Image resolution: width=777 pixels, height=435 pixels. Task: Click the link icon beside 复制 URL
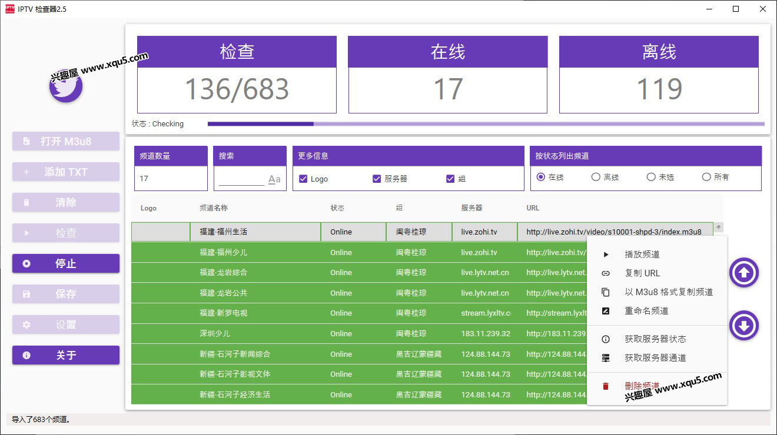point(606,273)
